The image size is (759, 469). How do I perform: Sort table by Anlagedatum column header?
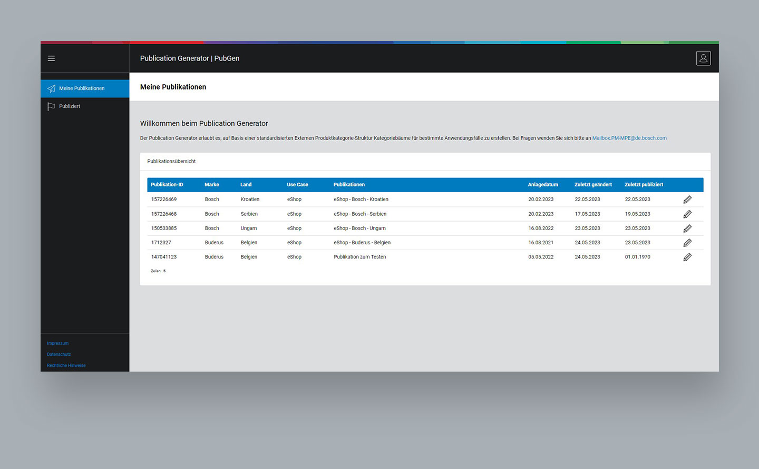542,185
